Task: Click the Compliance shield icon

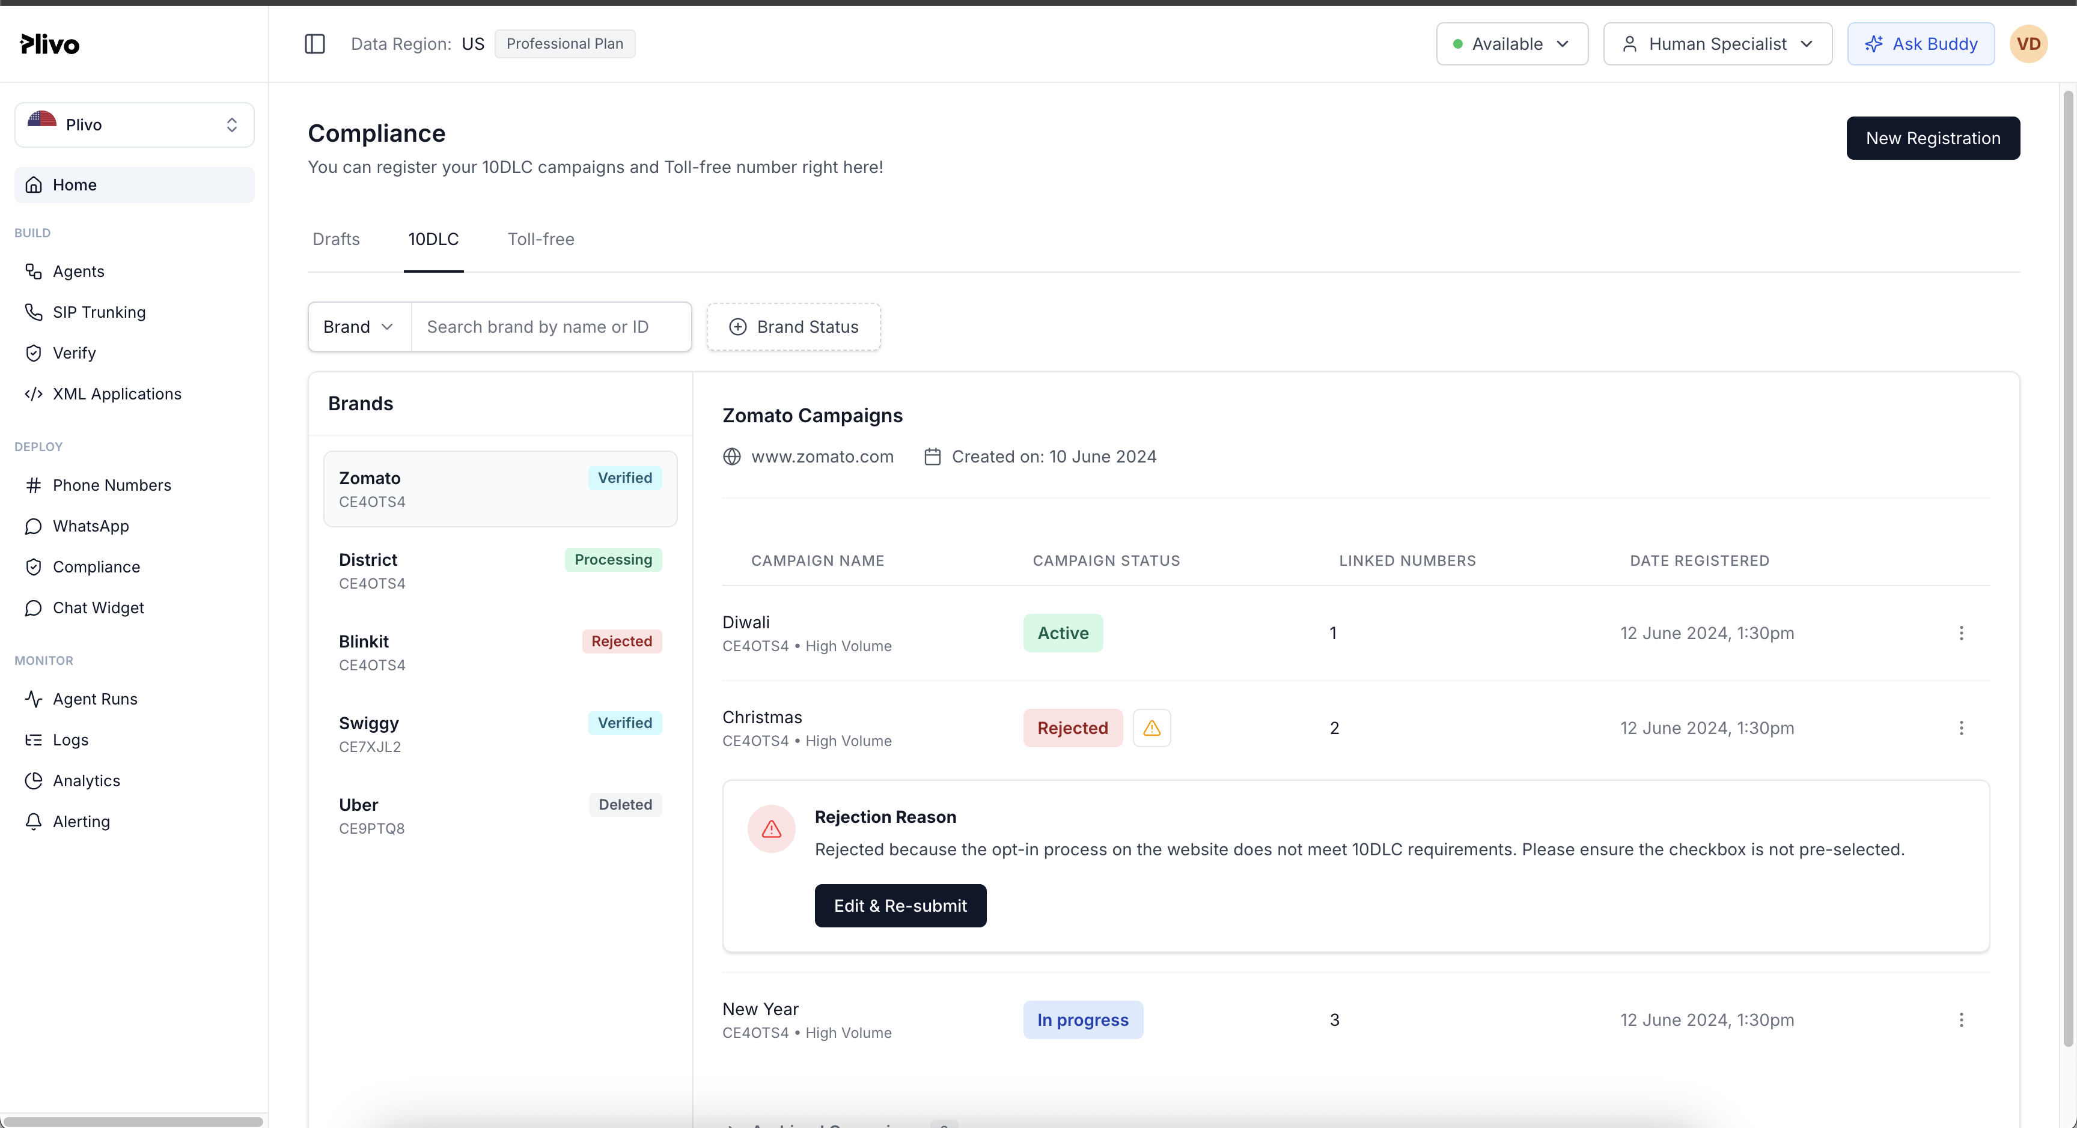Action: click(x=33, y=567)
